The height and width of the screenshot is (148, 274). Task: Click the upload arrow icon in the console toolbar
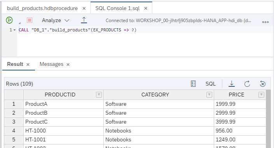(x=84, y=20)
